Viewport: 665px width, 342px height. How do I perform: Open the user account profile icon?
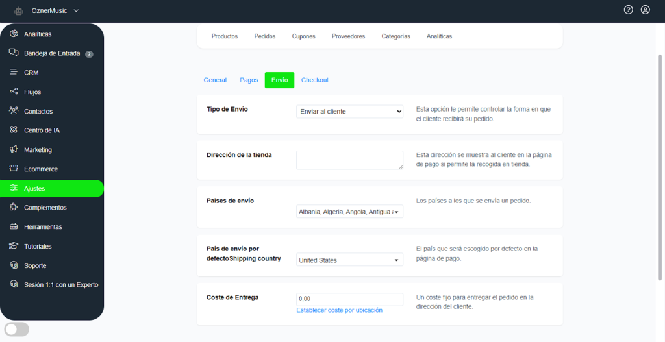pos(645,10)
